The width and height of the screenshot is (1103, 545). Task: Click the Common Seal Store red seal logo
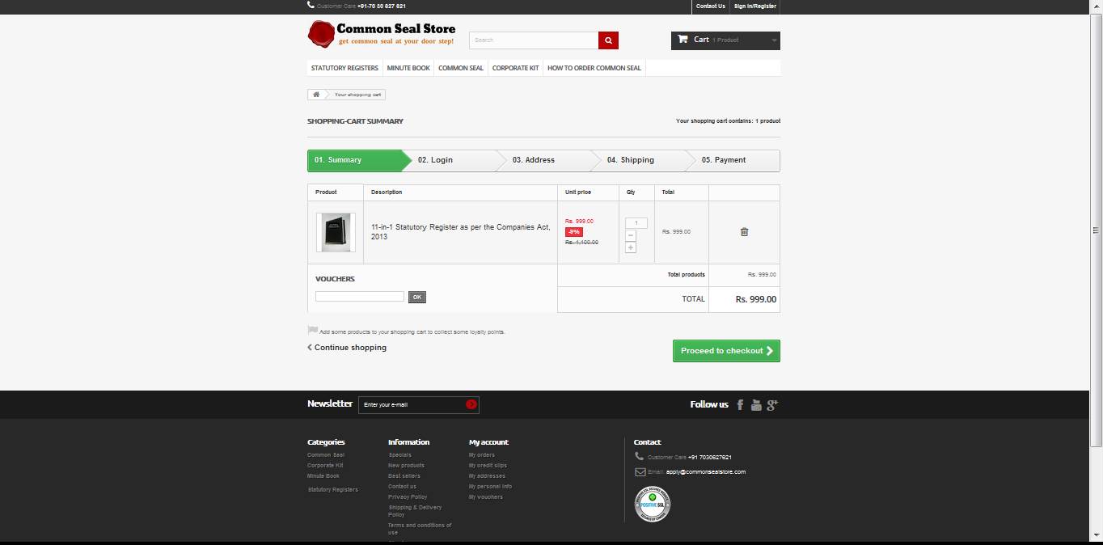click(x=321, y=34)
